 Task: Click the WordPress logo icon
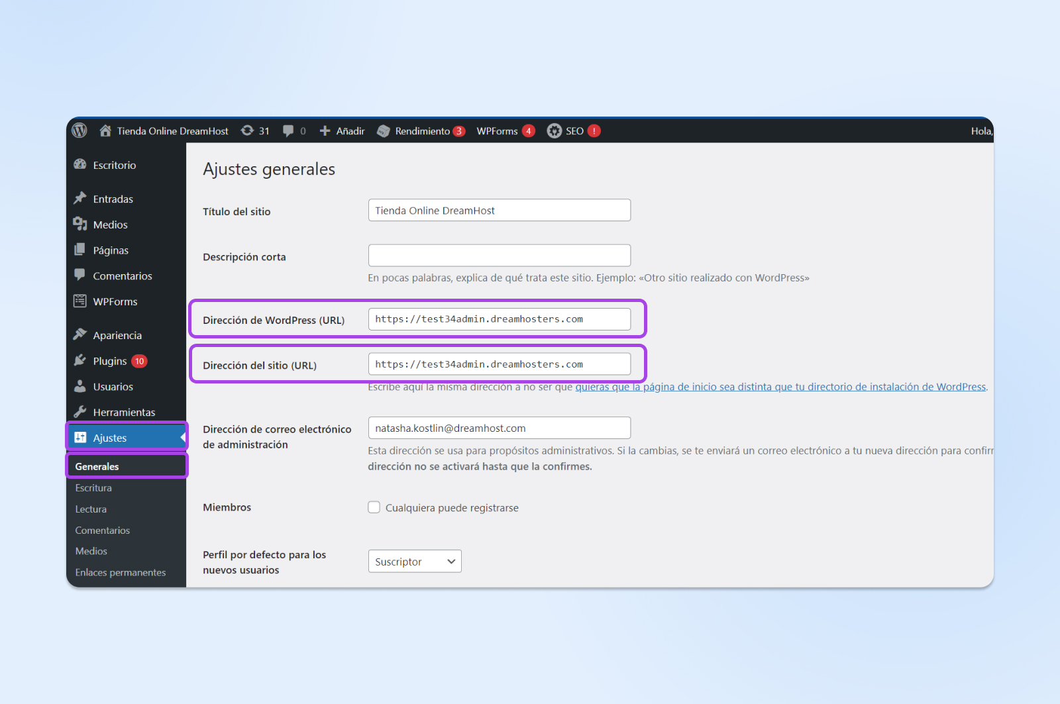(x=79, y=130)
